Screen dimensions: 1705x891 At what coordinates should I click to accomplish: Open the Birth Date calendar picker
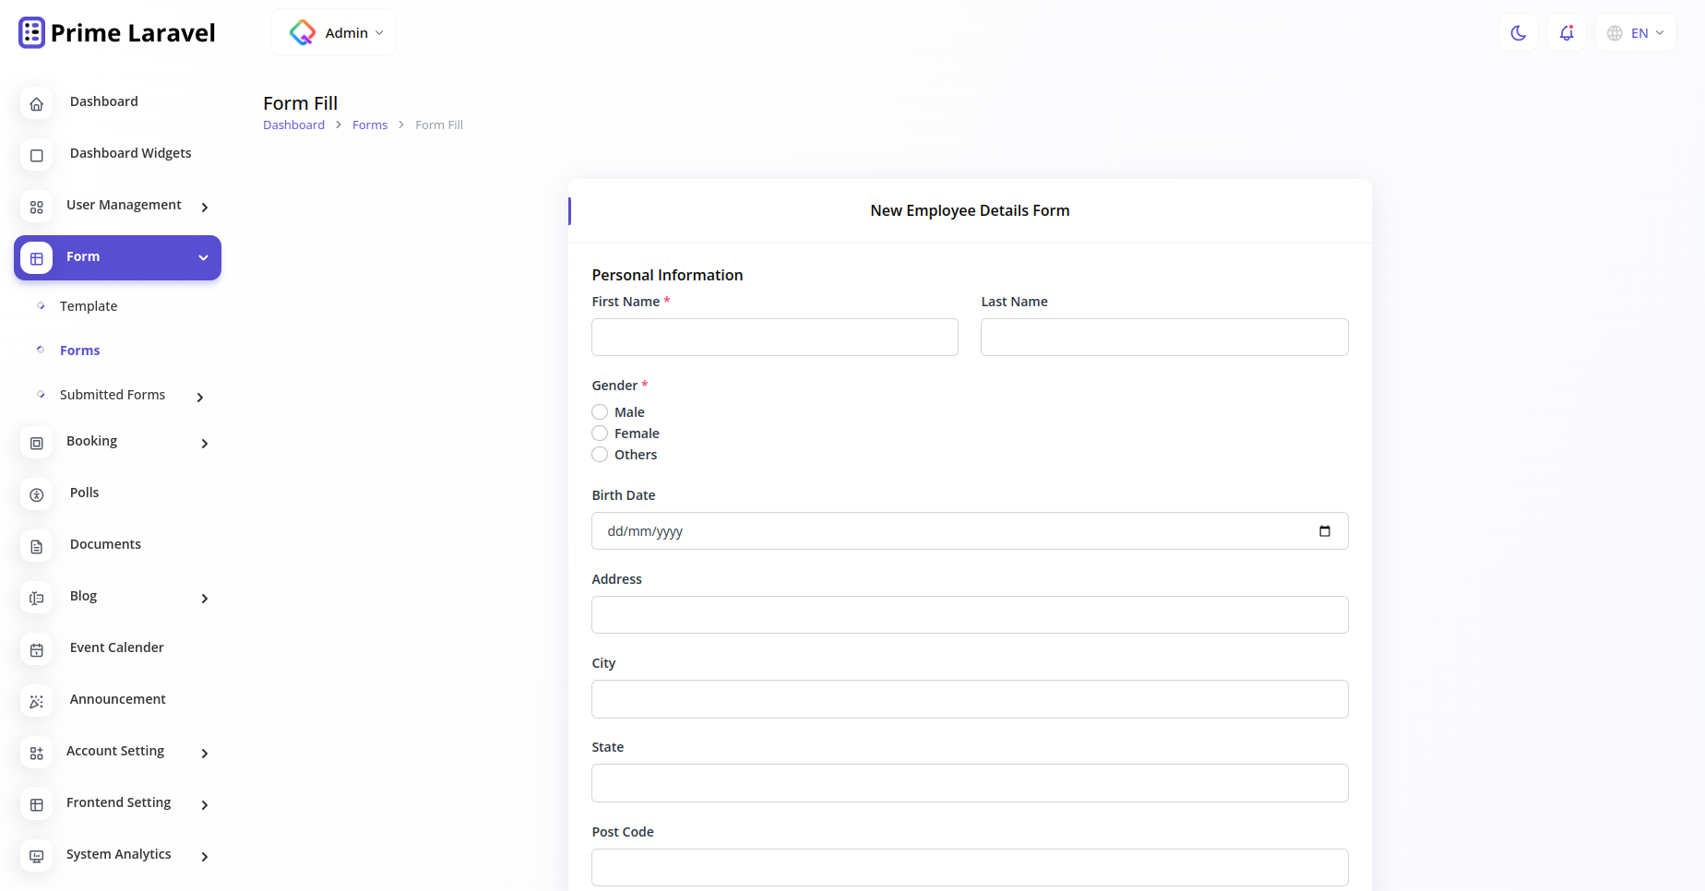pyautogui.click(x=1325, y=531)
